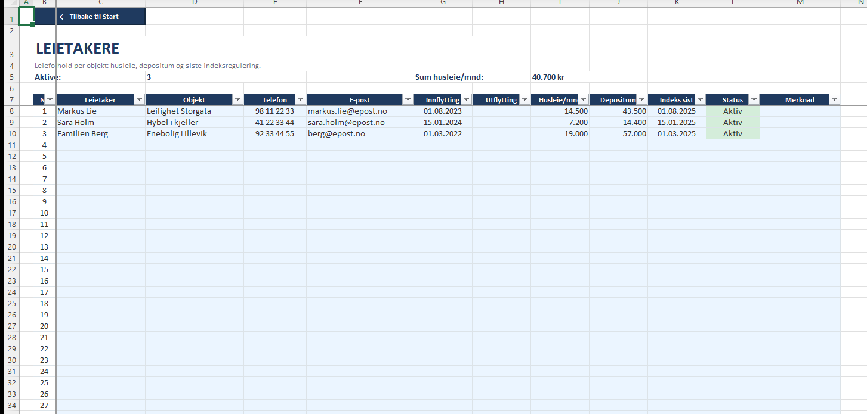
Task: Select the markus.lie@epost.no email cell
Action: click(x=360, y=111)
